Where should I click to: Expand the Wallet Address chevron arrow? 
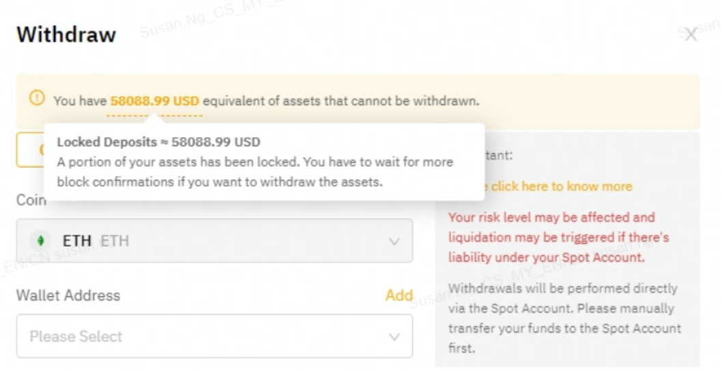coord(394,336)
